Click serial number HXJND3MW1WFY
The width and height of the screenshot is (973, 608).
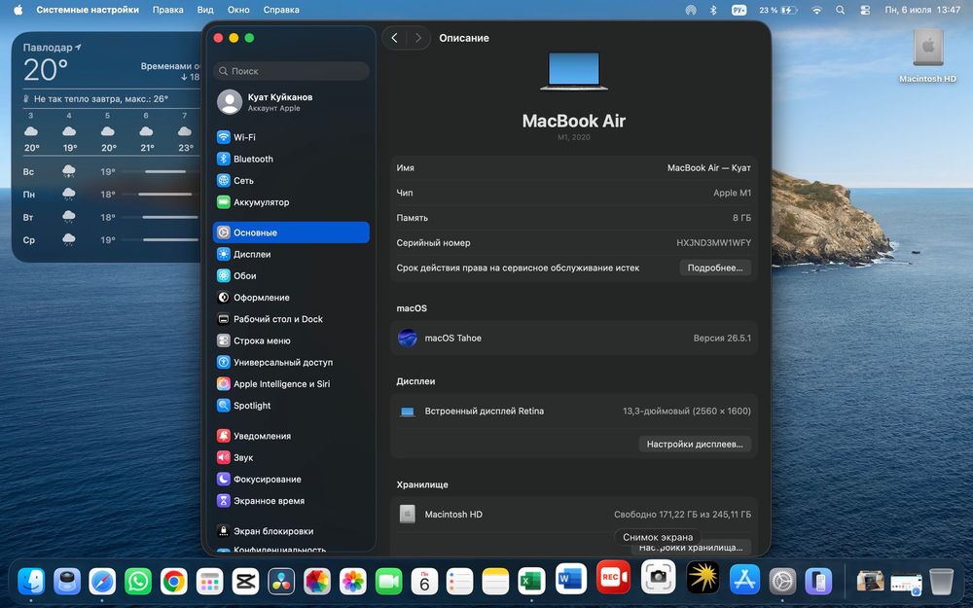coord(713,242)
